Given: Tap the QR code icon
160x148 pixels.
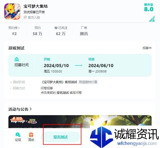Looking at the screenshot, I should click(152, 19).
